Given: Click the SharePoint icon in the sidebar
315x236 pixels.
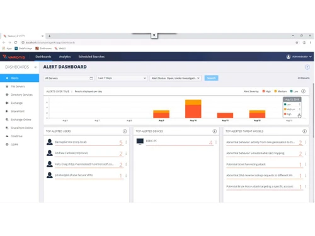Looking at the screenshot, I should 7,111.
